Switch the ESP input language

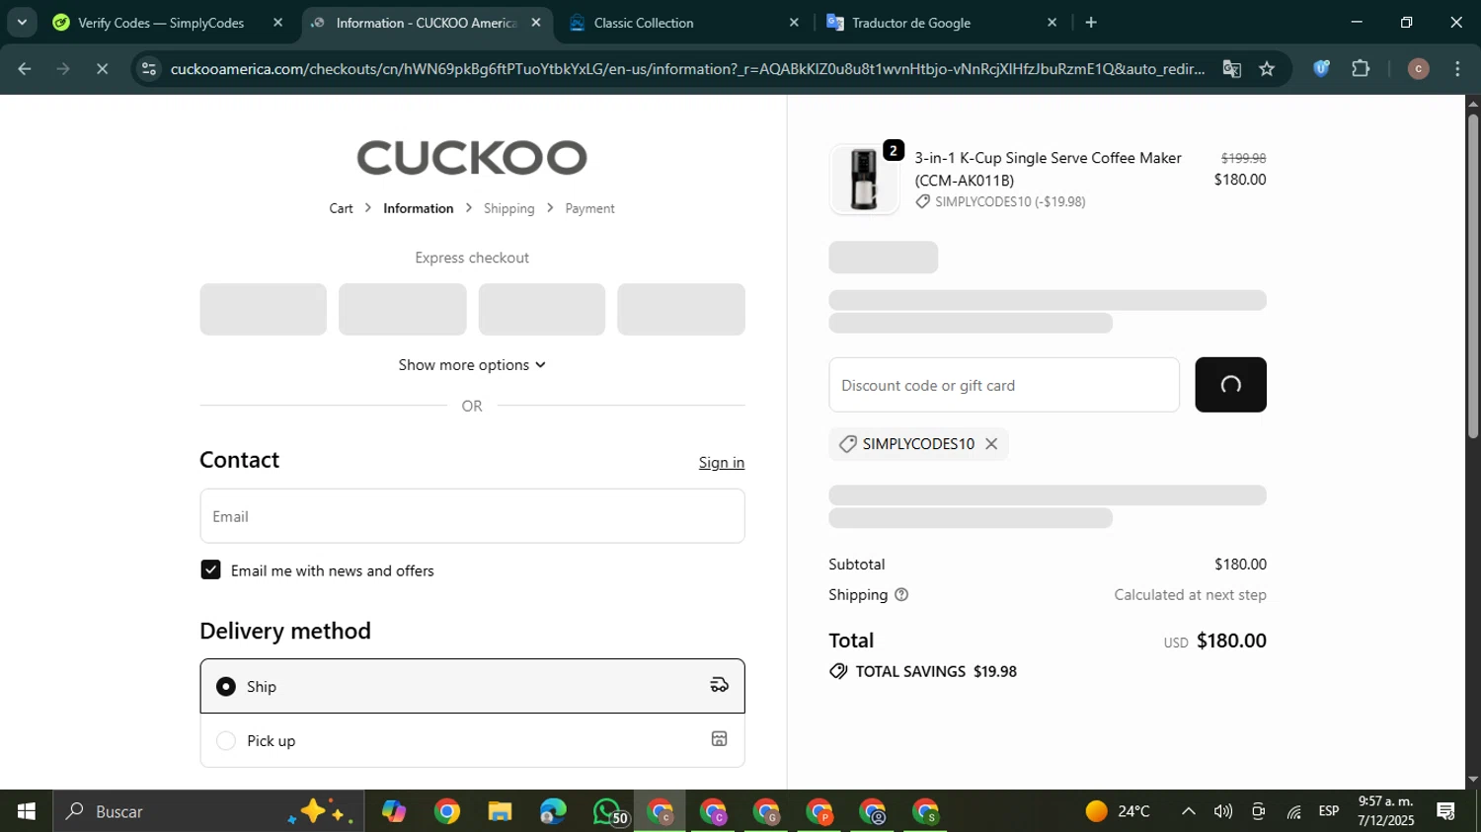(x=1329, y=811)
